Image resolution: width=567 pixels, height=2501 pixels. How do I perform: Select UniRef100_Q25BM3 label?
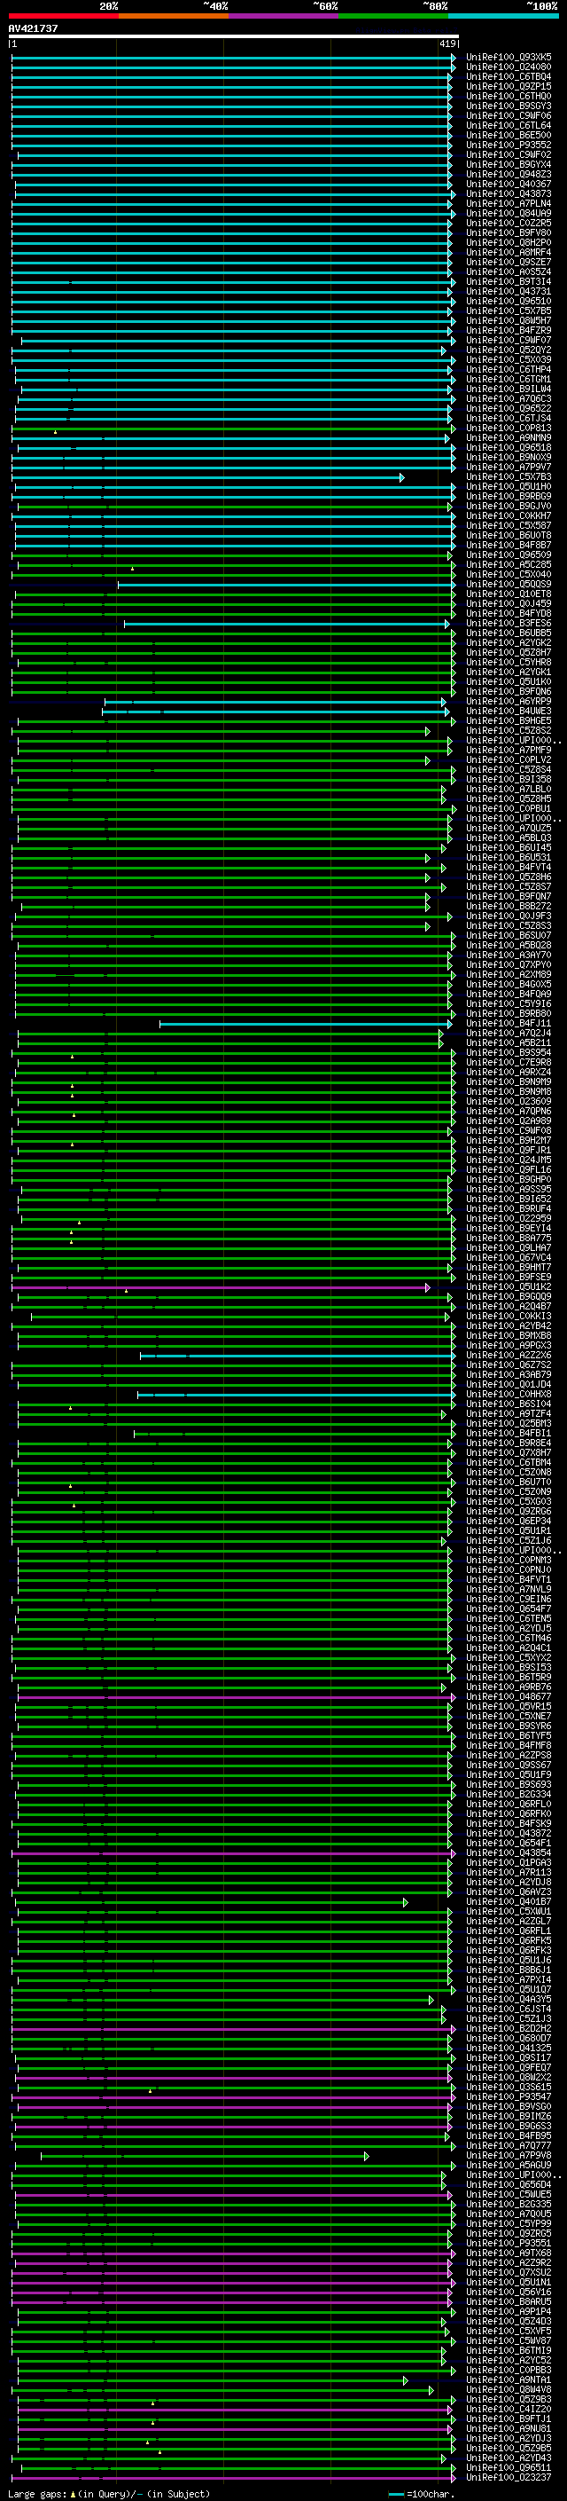[x=509, y=1424]
